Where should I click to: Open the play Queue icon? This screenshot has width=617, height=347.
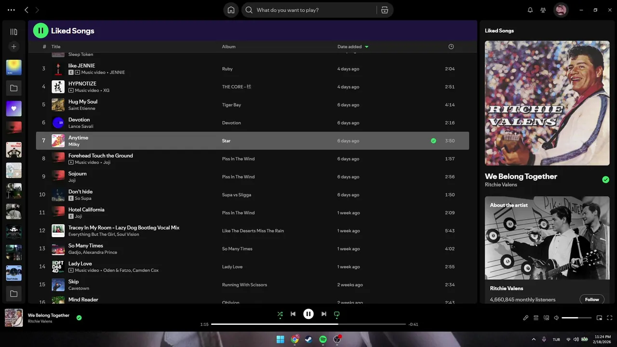[x=536, y=318]
